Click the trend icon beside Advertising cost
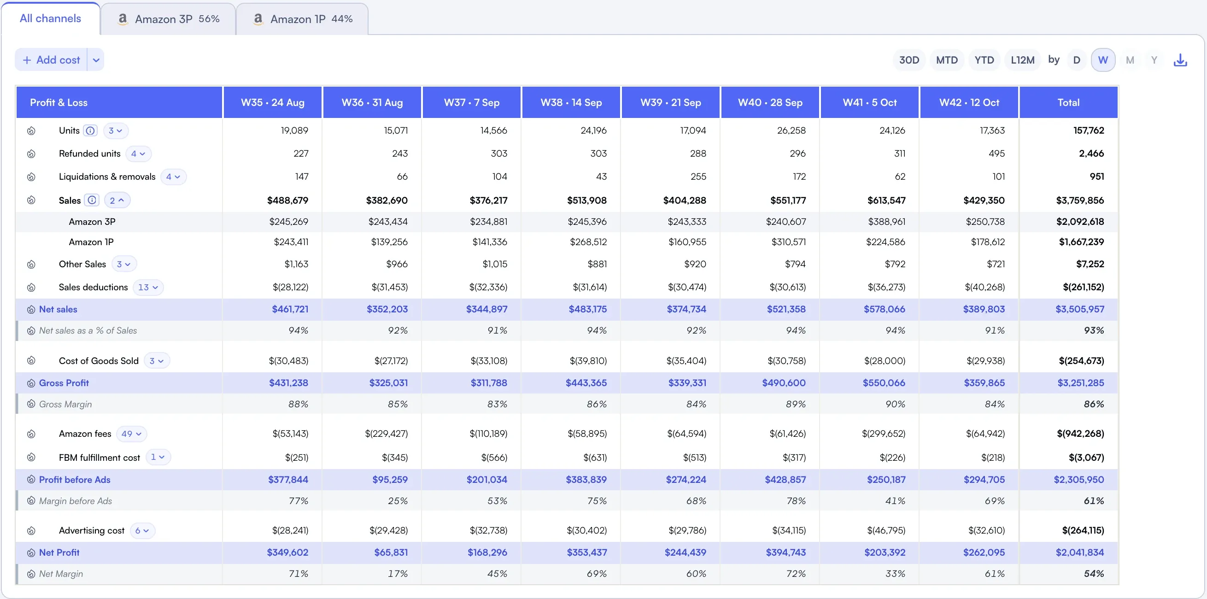 [x=31, y=530]
